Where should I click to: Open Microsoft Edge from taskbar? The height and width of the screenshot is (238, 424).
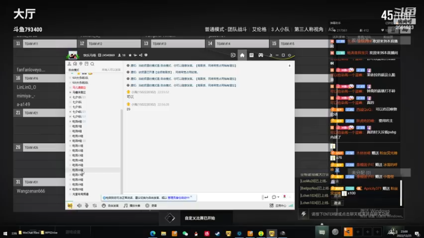click(x=153, y=233)
